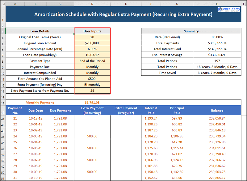Image resolution: width=247 pixels, height=181 pixels.
Task: Select column G header
Action: pos(177,4)
